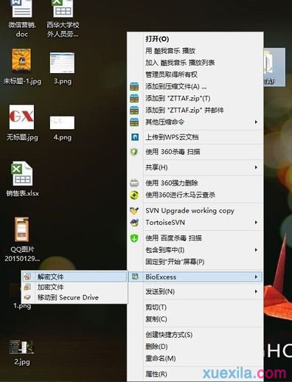
Task: Select 销售表.xlsx Excel file icon
Action: coord(22,174)
